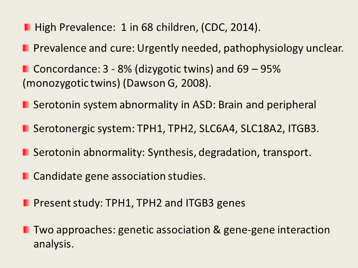Click the bullet marker before Two approaches
Screen dimensions: 358x268
tap(26, 230)
